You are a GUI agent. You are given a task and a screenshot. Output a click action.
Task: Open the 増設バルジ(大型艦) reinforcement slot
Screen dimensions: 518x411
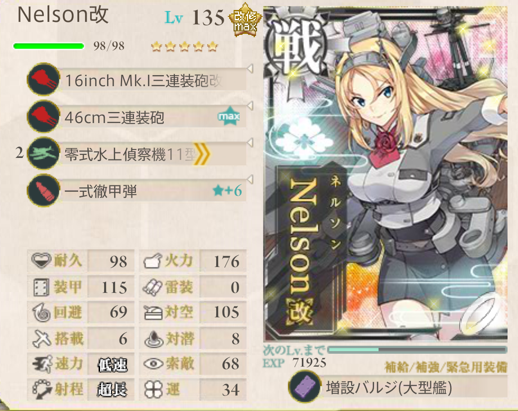click(398, 387)
